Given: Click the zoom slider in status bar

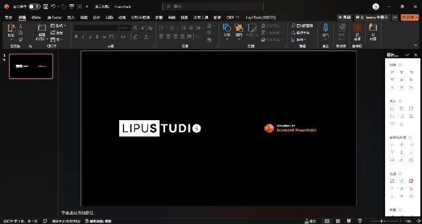Looking at the screenshot, I should [x=385, y=221].
